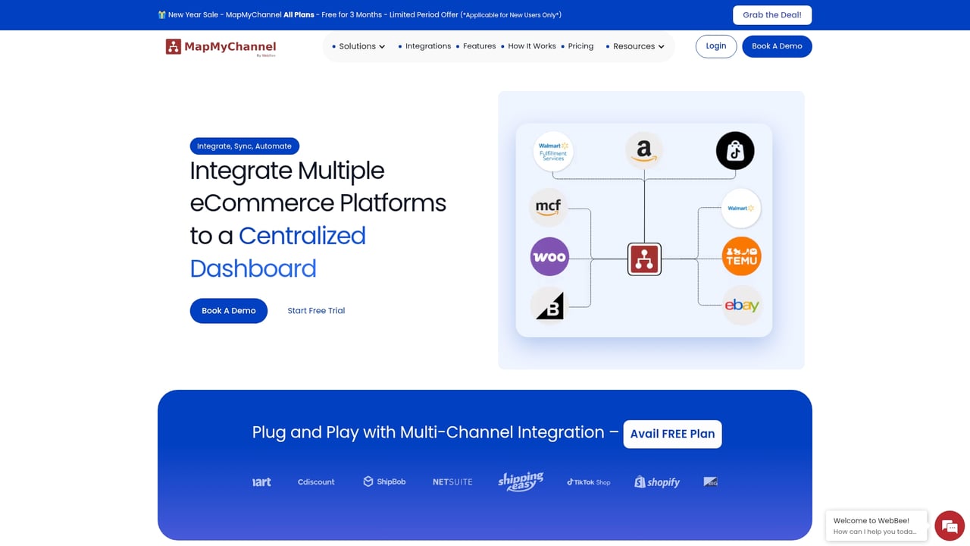Select the BigCommerce icon in the diagram
The height and width of the screenshot is (546, 970).
(548, 306)
